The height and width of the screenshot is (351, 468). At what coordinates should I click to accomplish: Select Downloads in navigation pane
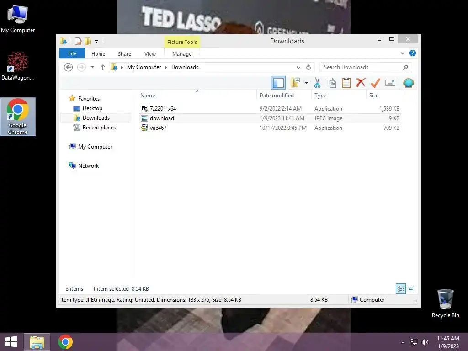pyautogui.click(x=96, y=118)
